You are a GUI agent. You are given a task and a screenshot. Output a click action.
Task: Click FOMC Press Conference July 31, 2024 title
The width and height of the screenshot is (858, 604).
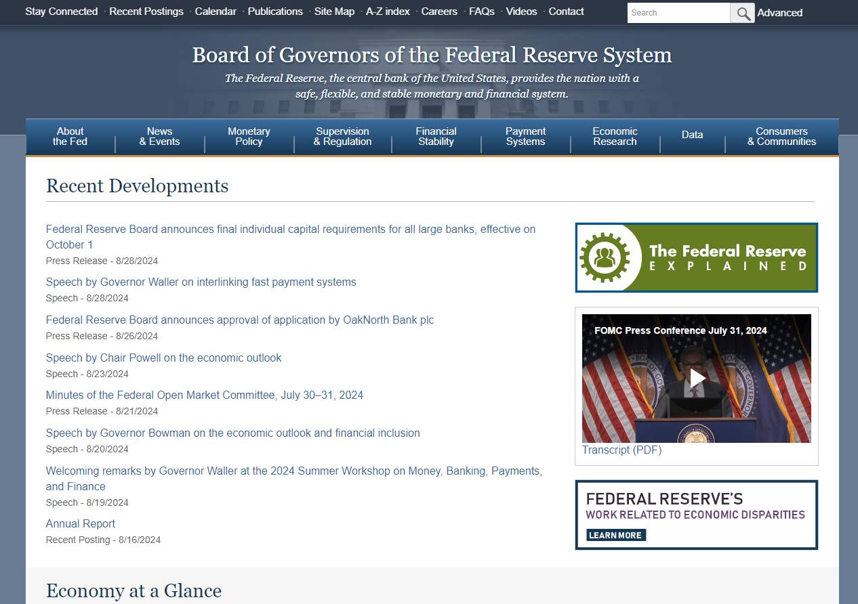point(680,330)
